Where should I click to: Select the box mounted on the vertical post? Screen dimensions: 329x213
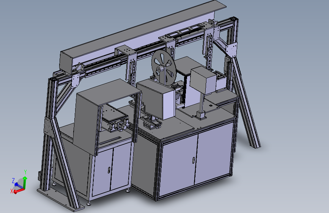tap(203, 80)
